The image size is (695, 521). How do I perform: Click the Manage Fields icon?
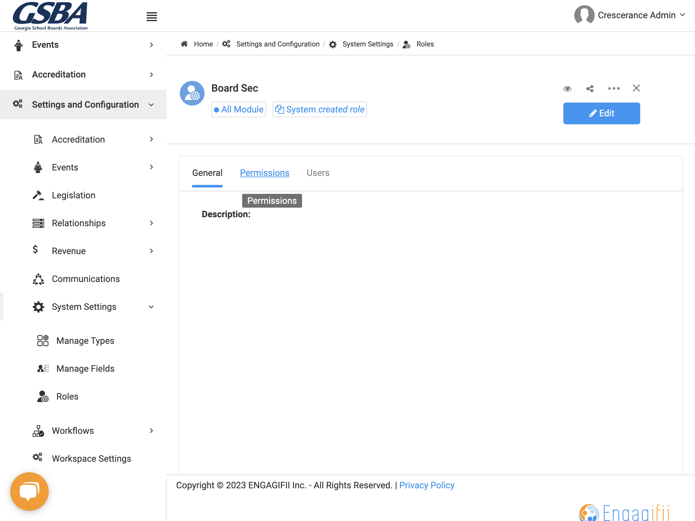(43, 369)
